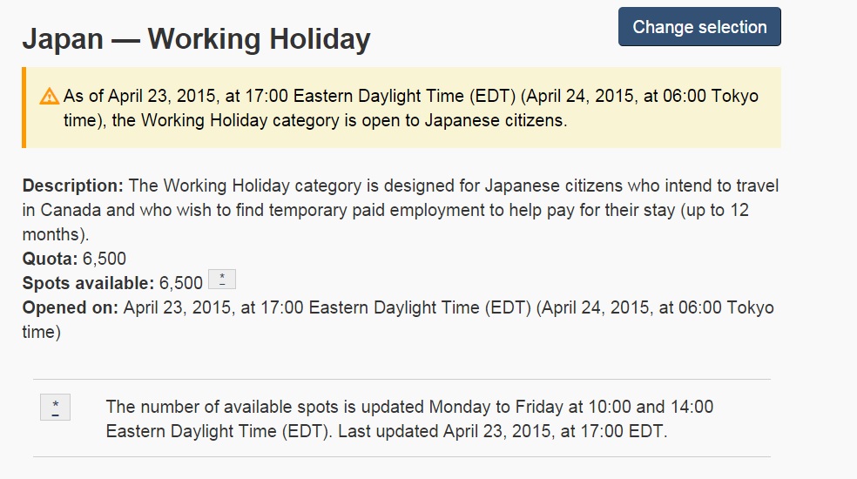Select the bold "Quota:" label
This screenshot has height=479, width=857.
(50, 259)
